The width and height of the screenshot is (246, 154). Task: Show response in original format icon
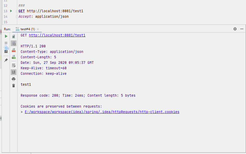(x=14, y=37)
